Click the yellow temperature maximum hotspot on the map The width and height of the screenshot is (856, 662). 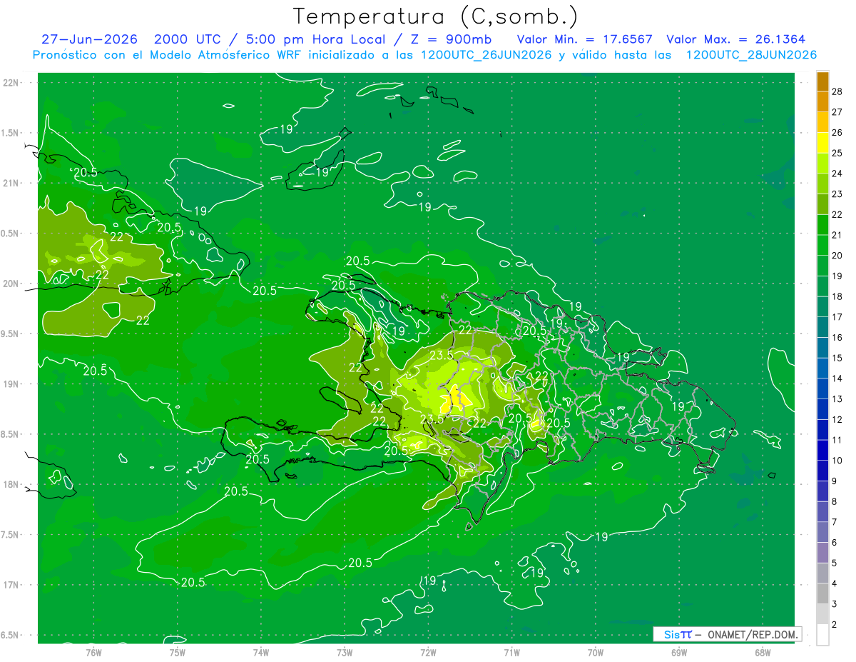[x=457, y=398]
